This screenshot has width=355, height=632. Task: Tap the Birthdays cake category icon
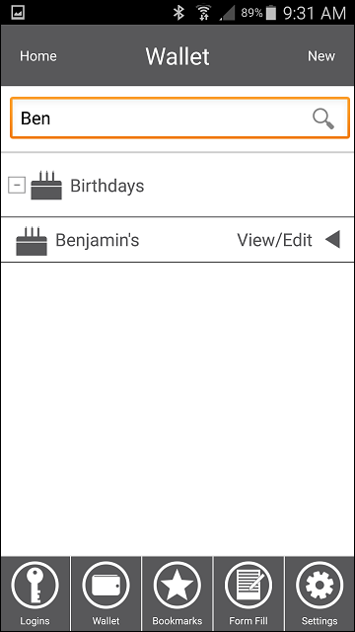pyautogui.click(x=46, y=186)
